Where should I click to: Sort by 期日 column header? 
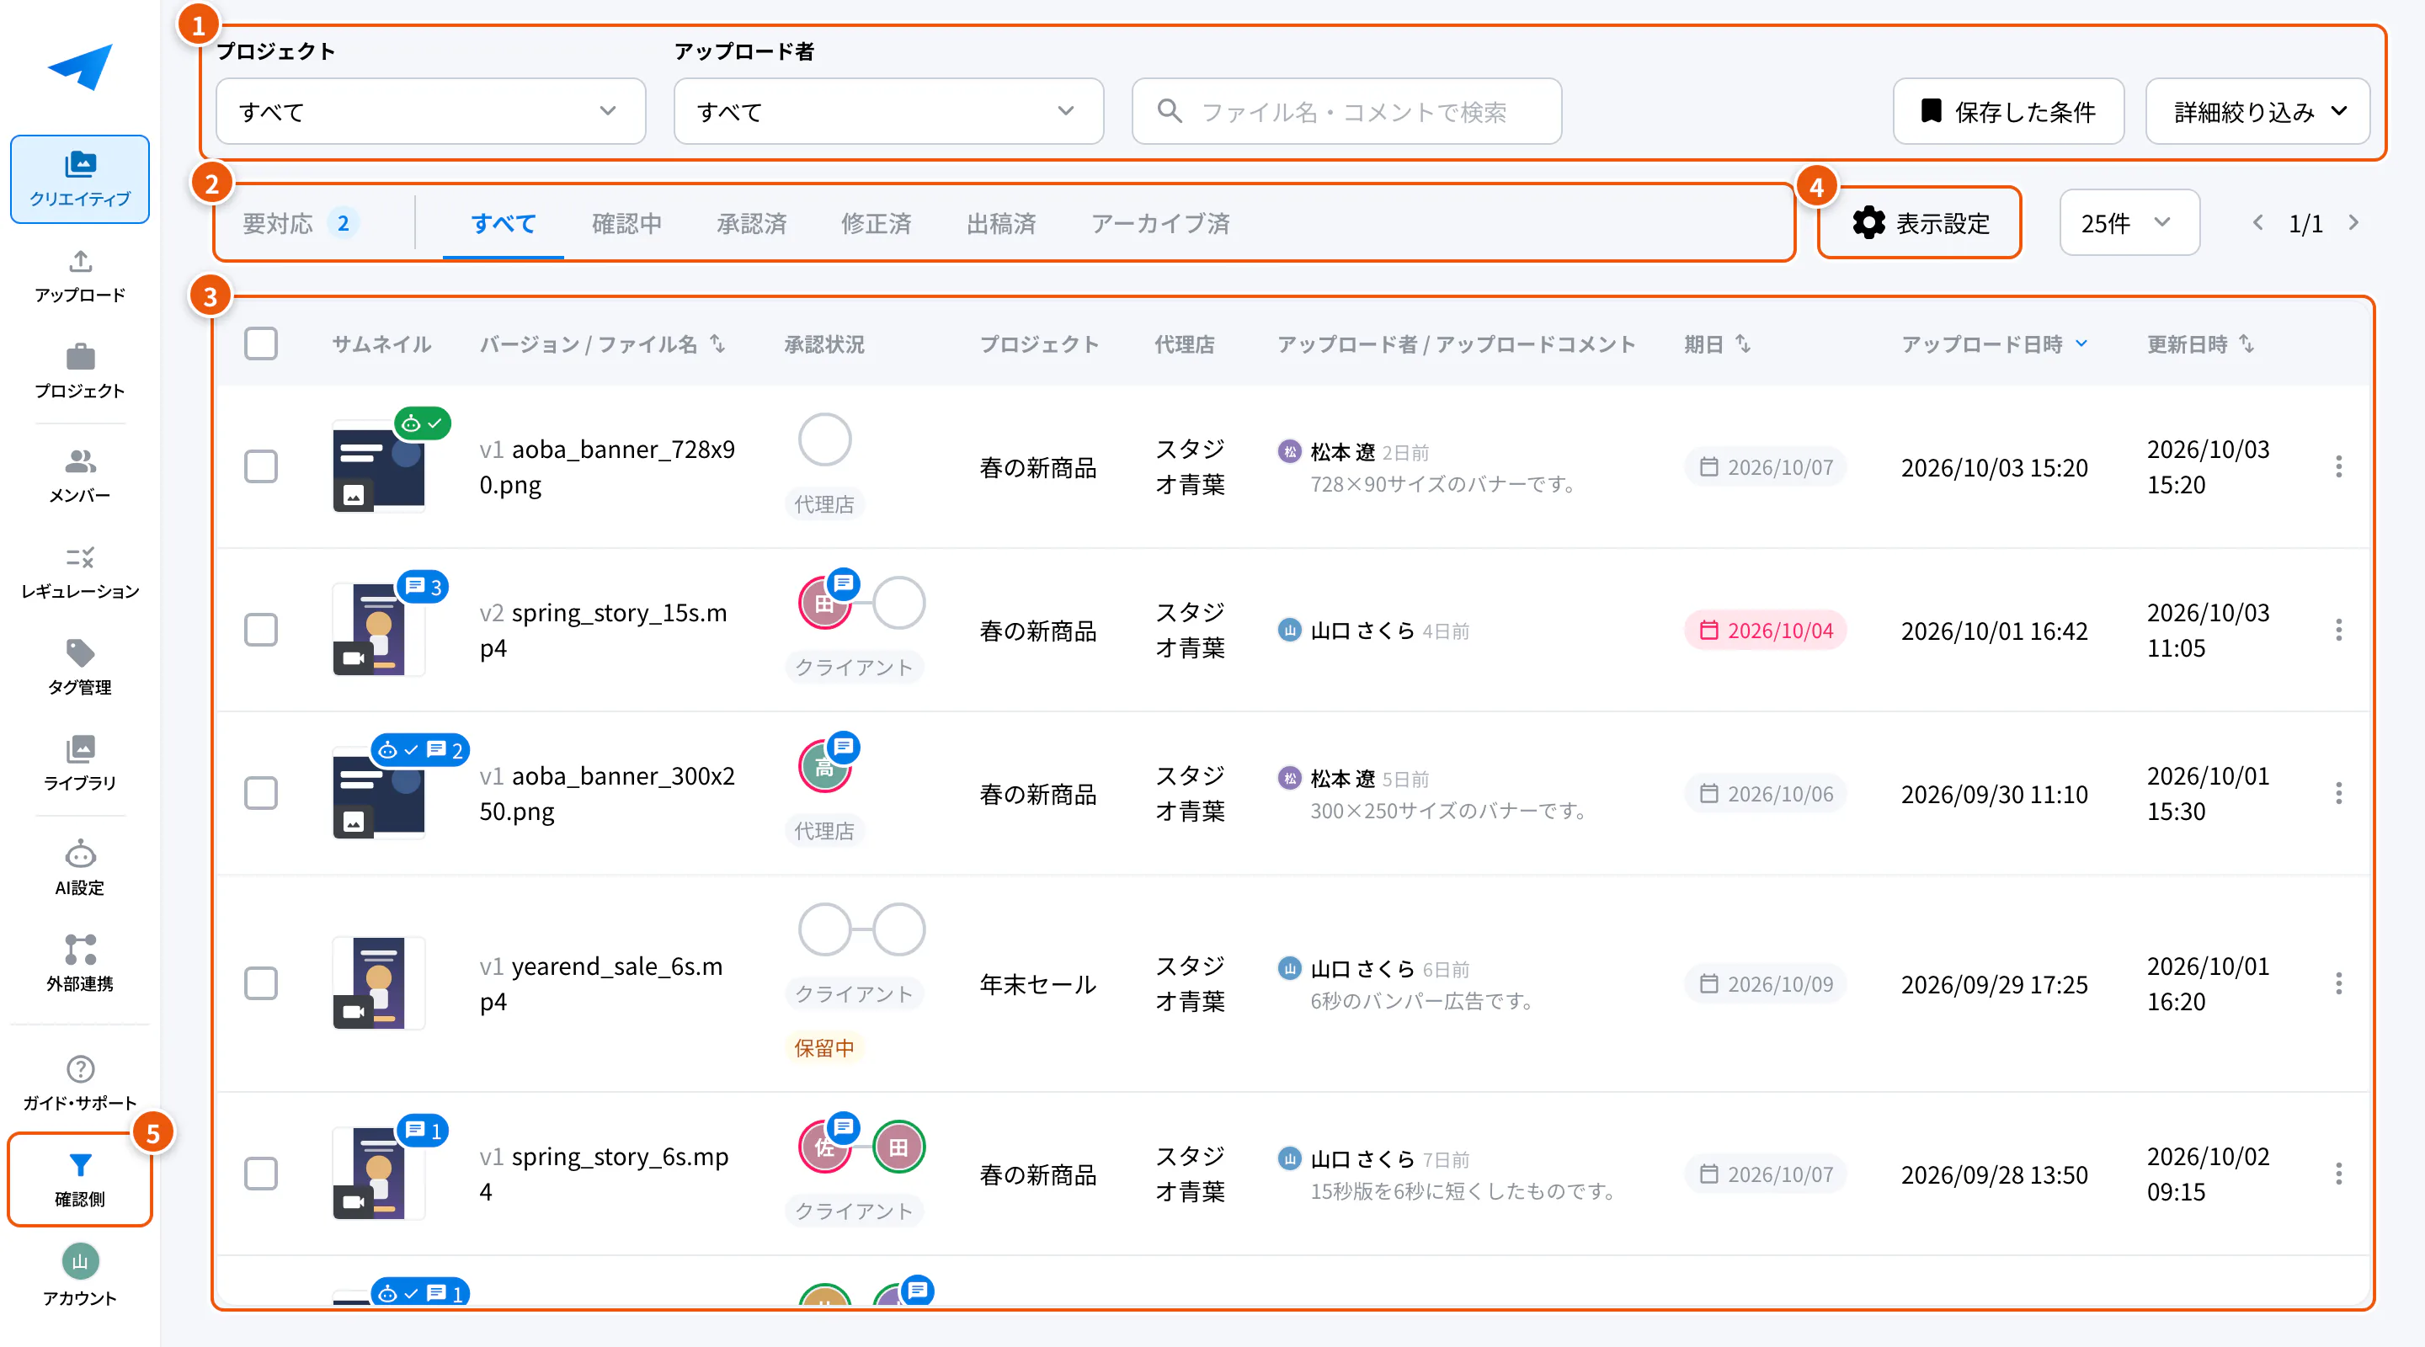click(x=1717, y=344)
